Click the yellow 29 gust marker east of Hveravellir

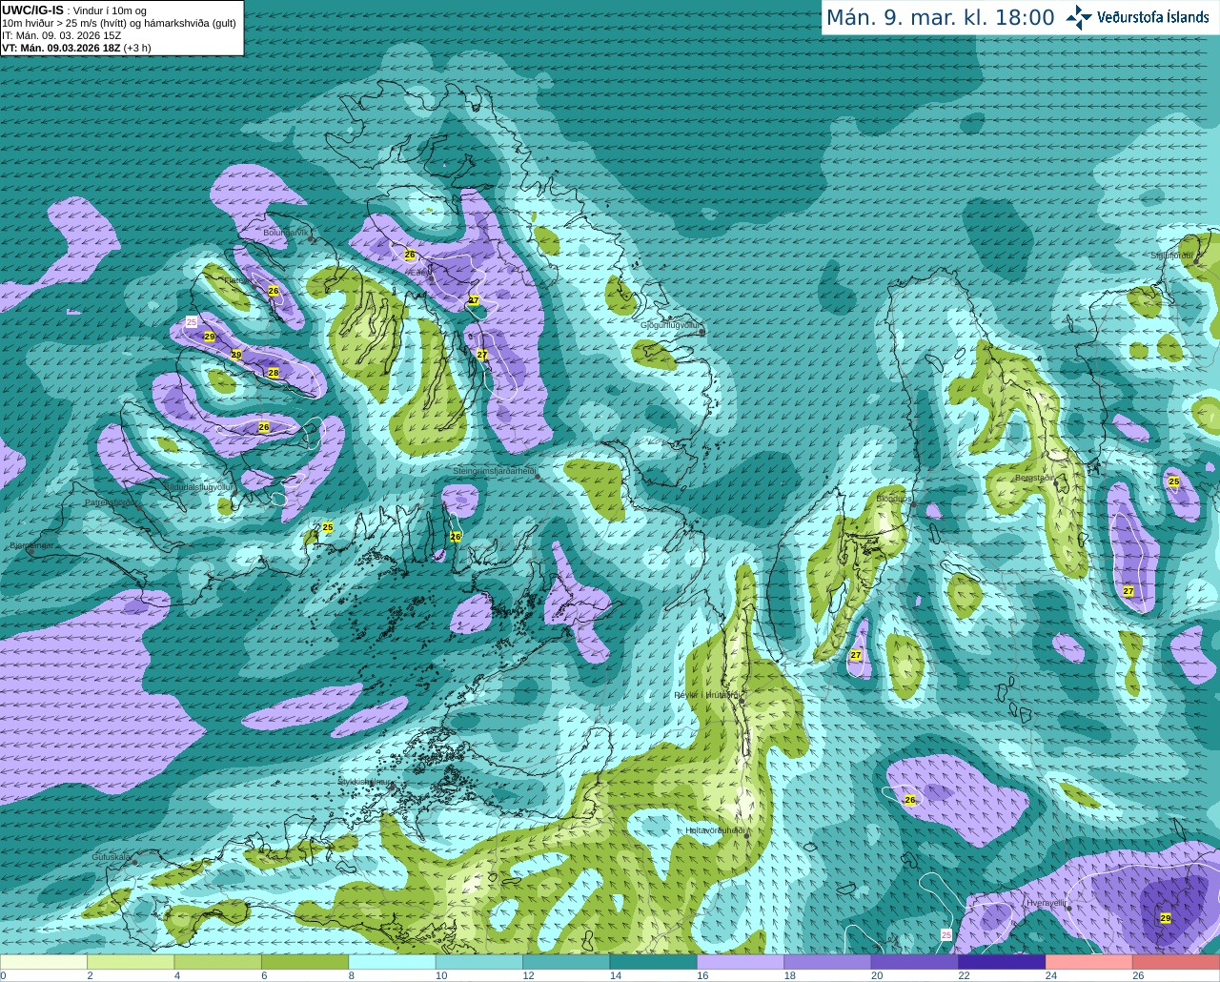pos(1166,918)
